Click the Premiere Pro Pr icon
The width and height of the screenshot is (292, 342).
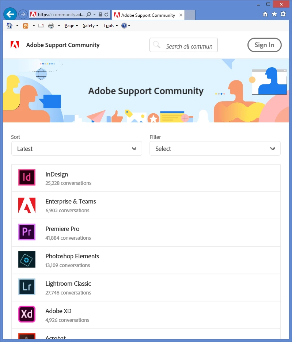[x=27, y=232]
